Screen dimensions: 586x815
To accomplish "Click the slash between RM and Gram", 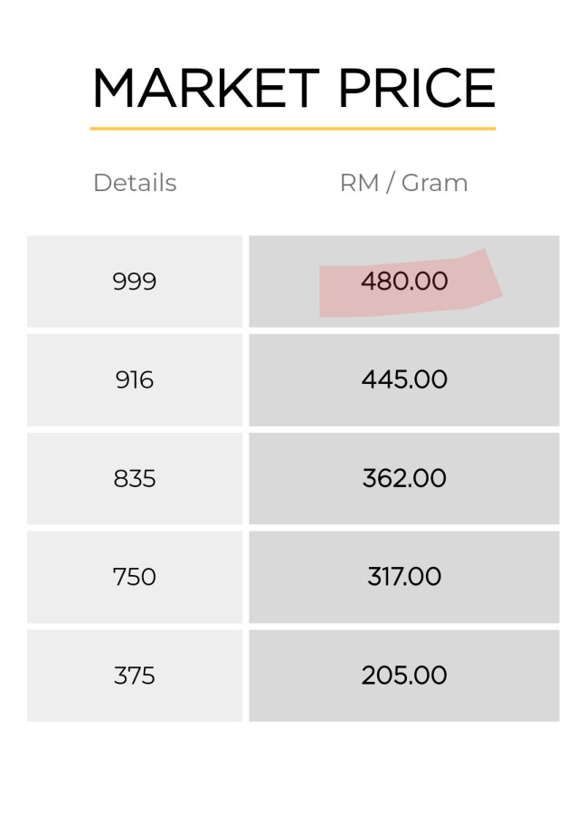I will 390,183.
